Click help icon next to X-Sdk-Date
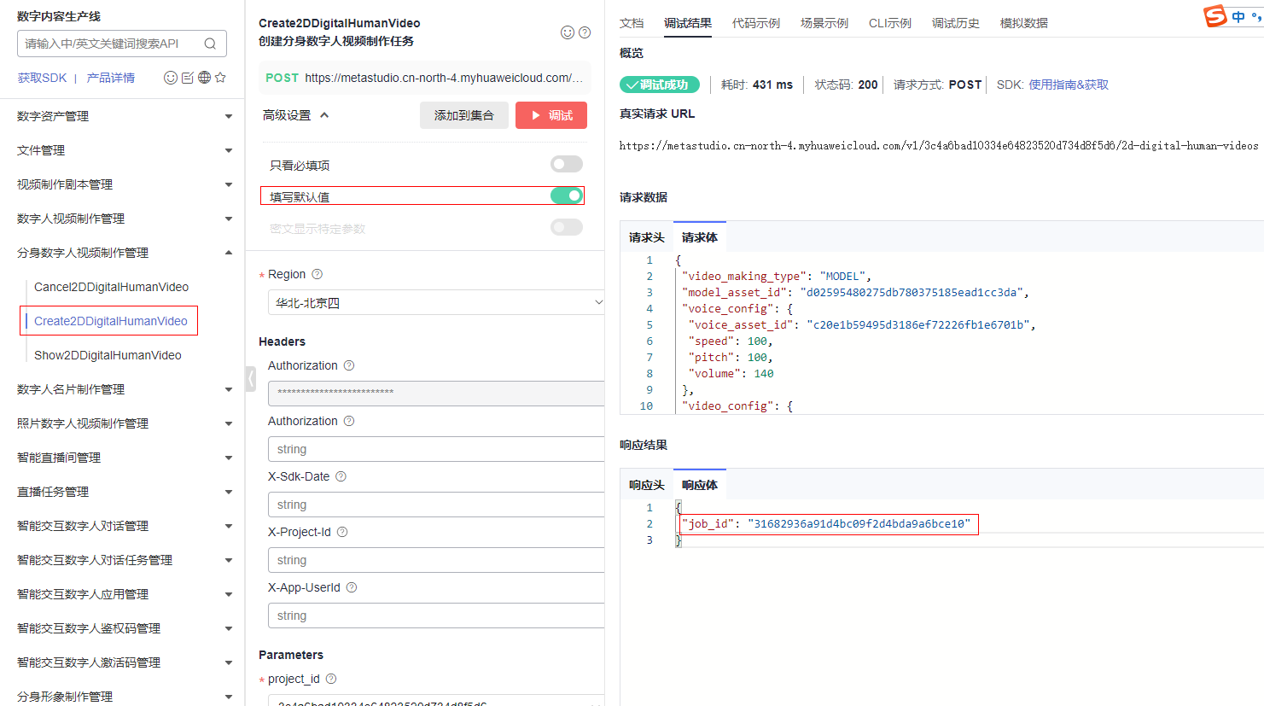The height and width of the screenshot is (706, 1264). 341,476
